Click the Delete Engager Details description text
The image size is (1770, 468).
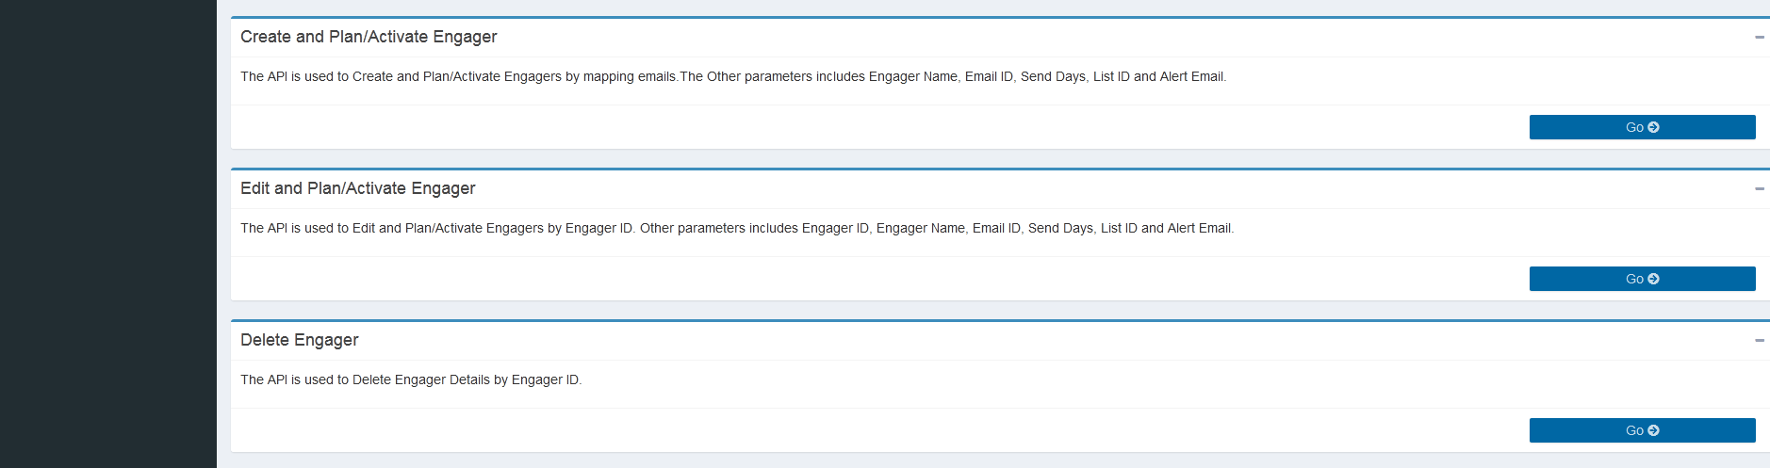(411, 379)
